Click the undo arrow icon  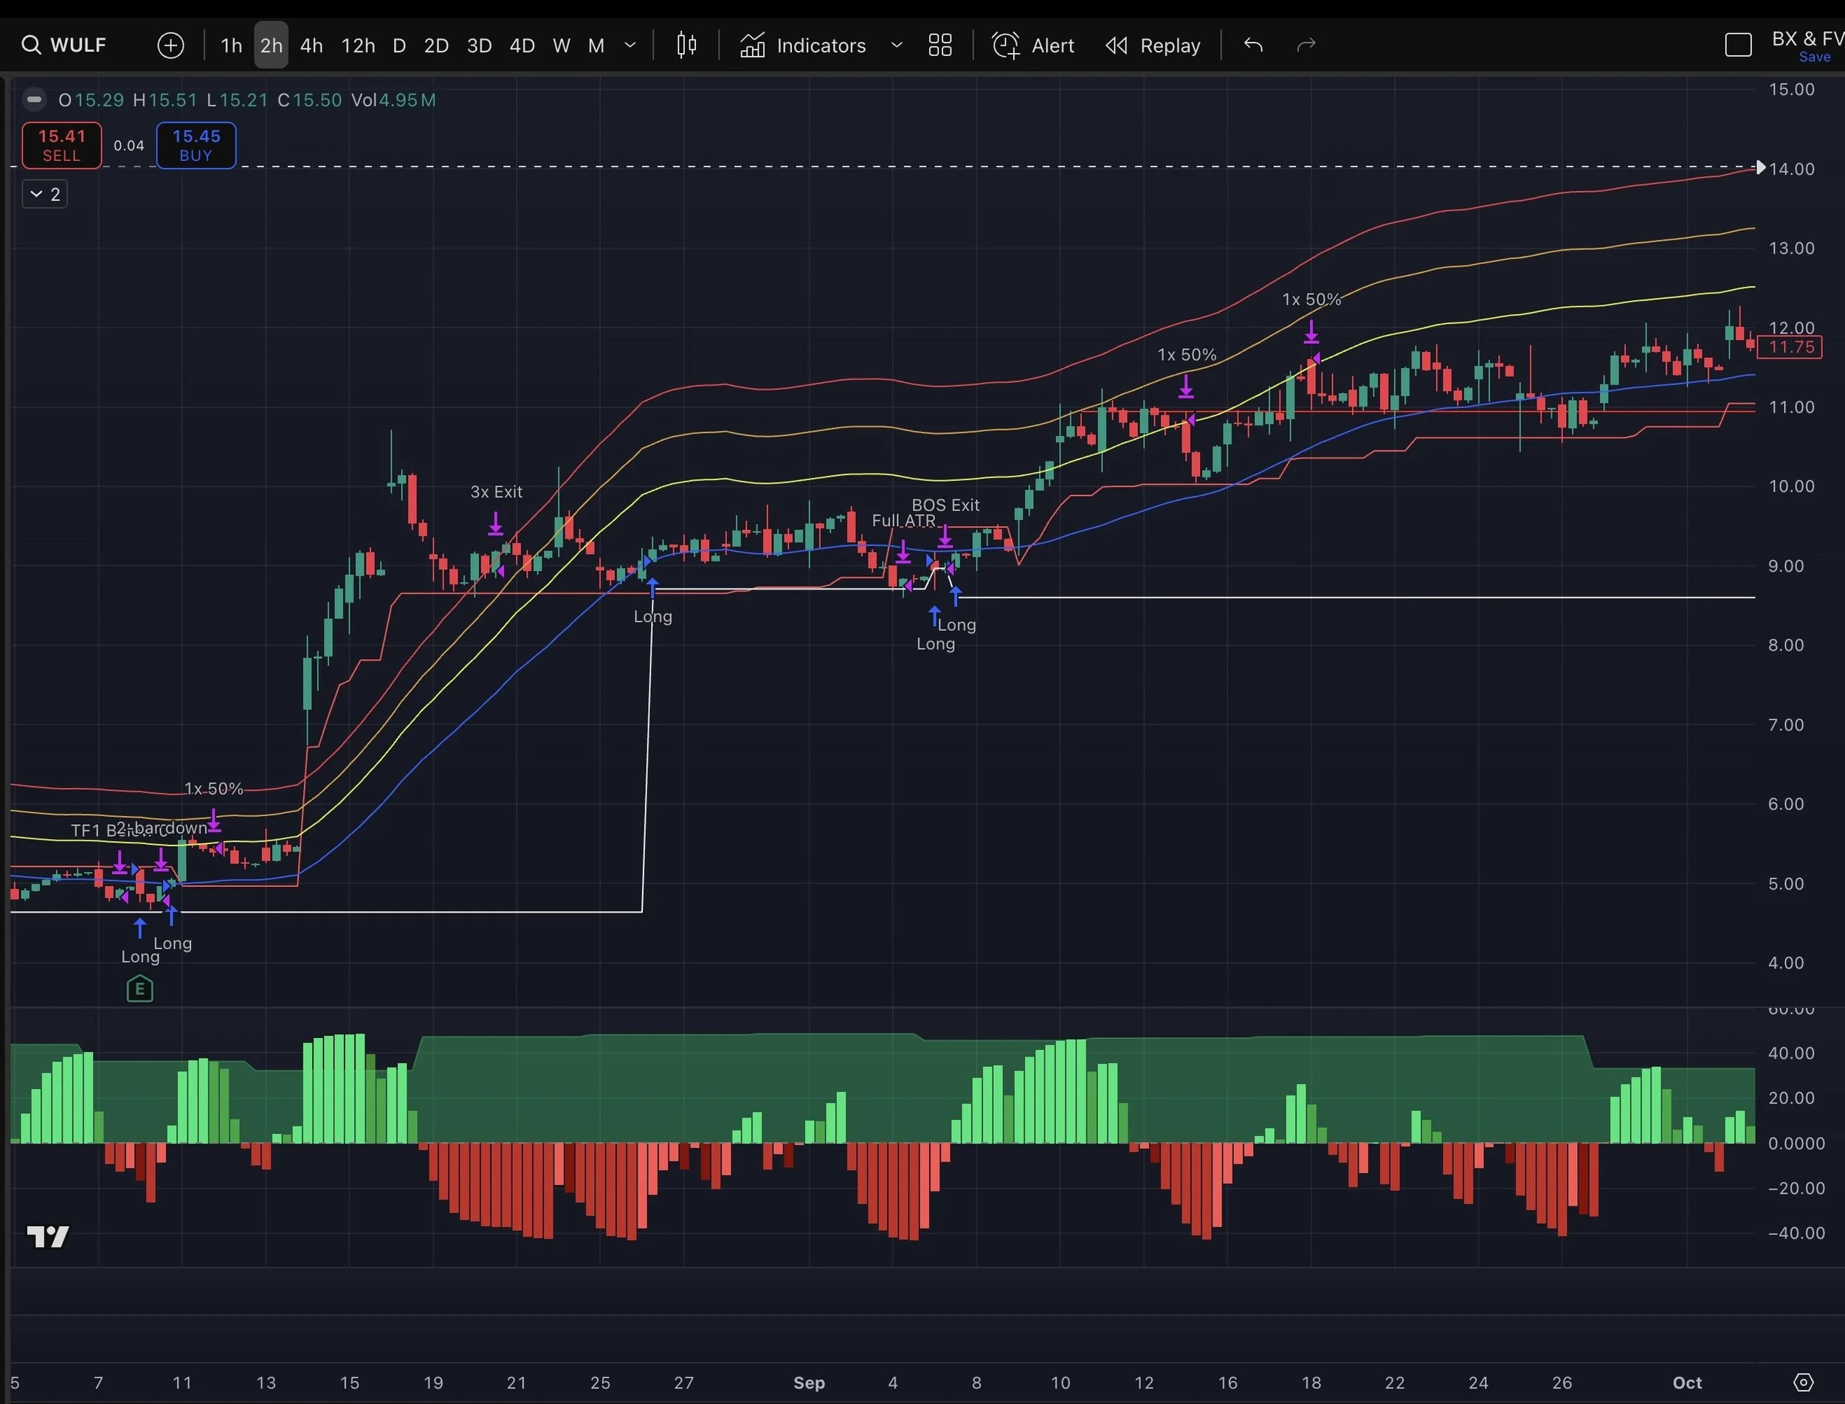pyautogui.click(x=1252, y=45)
